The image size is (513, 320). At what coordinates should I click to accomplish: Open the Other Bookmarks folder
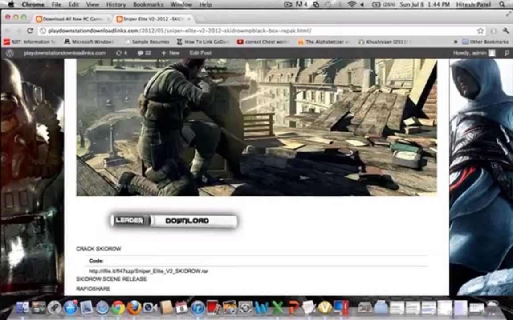485,42
